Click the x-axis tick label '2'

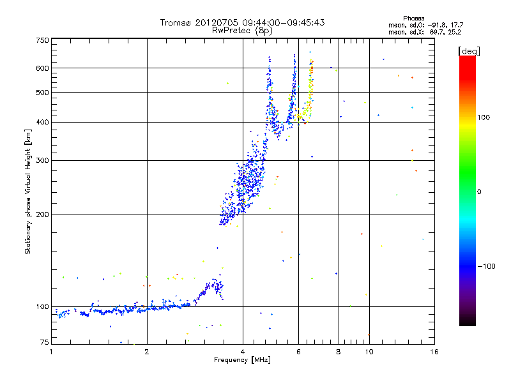tap(147, 352)
